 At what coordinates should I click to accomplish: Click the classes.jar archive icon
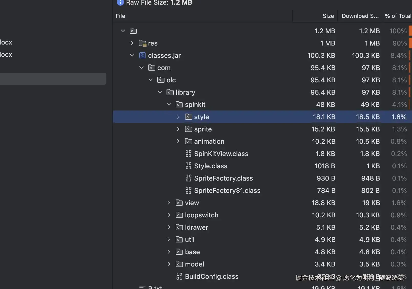pos(142,55)
